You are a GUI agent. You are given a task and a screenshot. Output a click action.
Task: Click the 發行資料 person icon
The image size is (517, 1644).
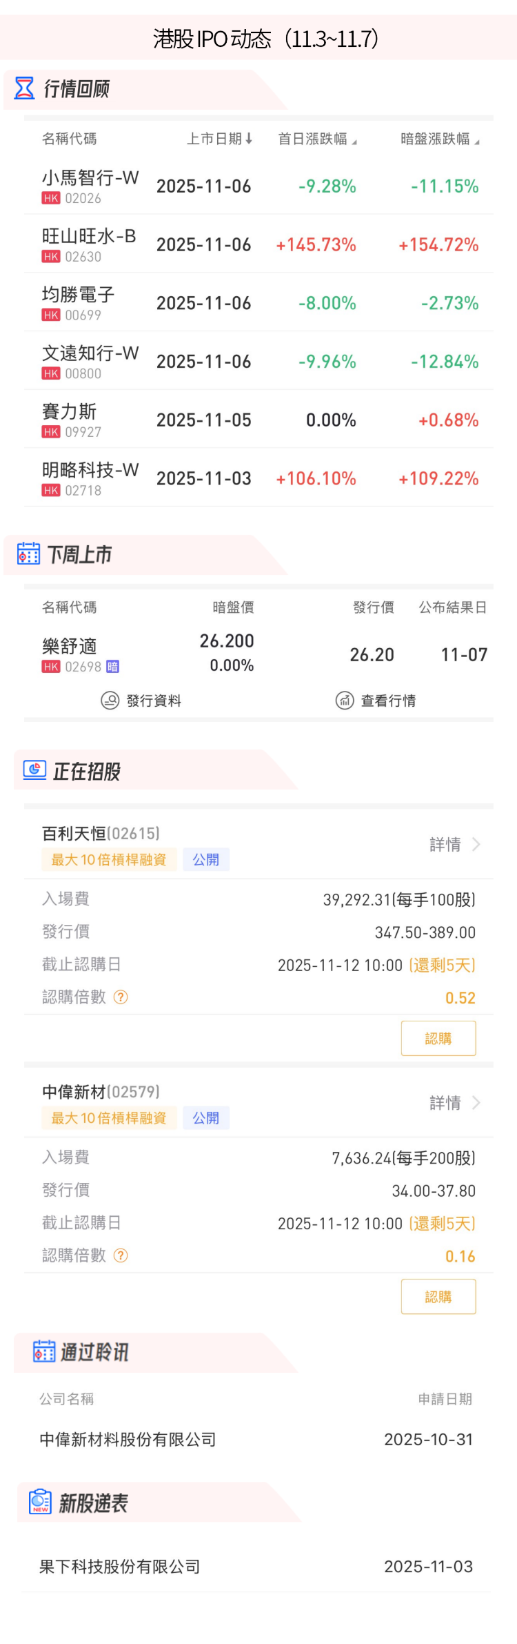pos(110,701)
